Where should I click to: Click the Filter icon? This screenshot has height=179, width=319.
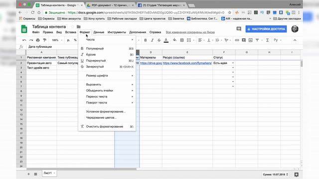257,40
